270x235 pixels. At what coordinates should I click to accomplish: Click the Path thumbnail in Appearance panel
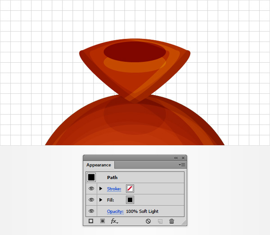coord(91,177)
